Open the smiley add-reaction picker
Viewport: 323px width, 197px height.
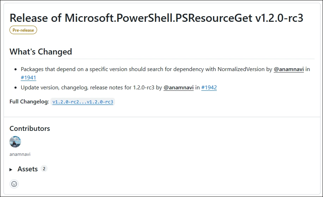[14, 184]
